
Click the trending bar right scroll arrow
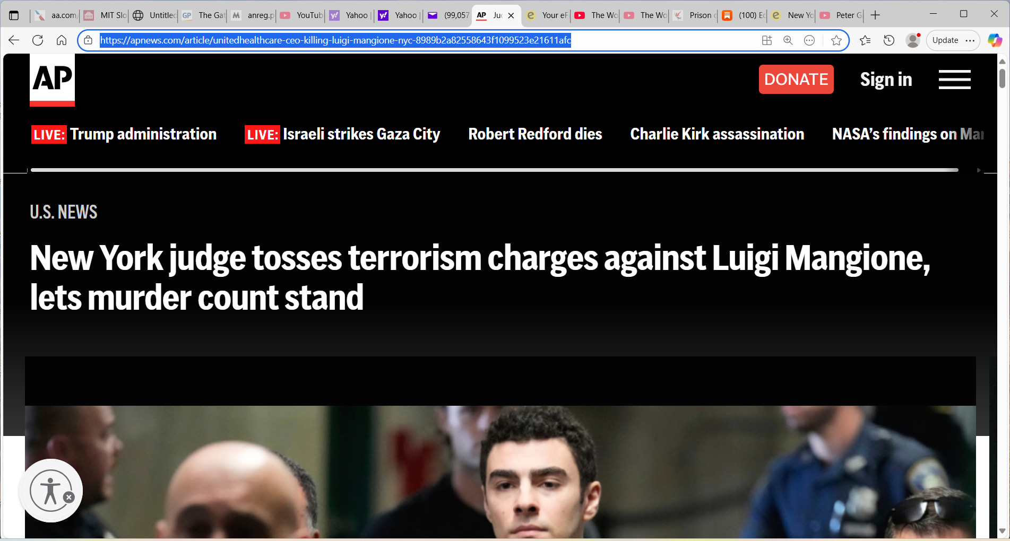click(x=979, y=170)
